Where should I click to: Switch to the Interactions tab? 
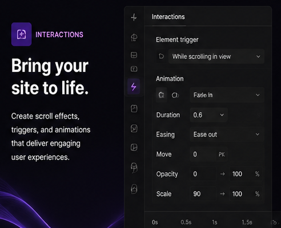point(168,17)
